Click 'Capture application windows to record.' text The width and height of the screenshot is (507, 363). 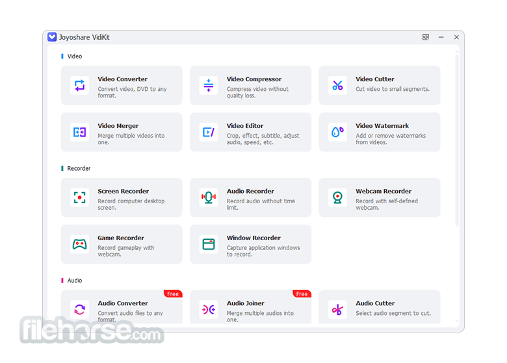(263, 251)
